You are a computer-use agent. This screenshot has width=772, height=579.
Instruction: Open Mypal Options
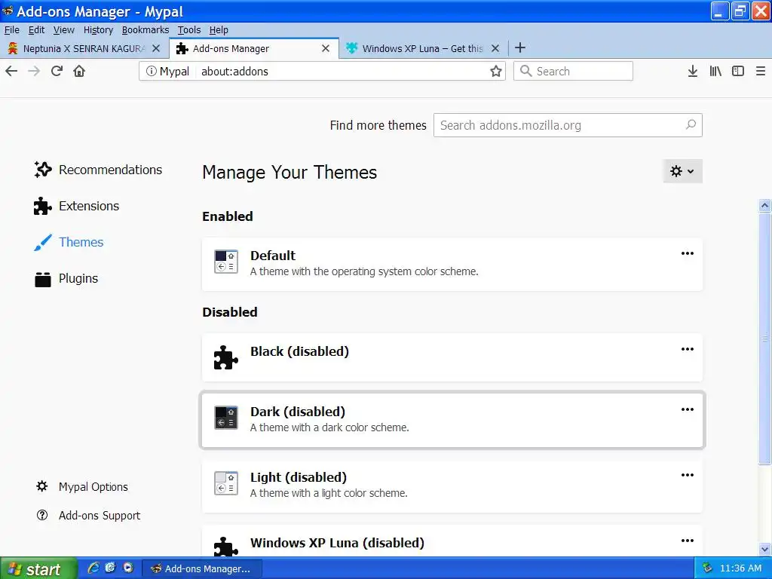tap(81, 486)
